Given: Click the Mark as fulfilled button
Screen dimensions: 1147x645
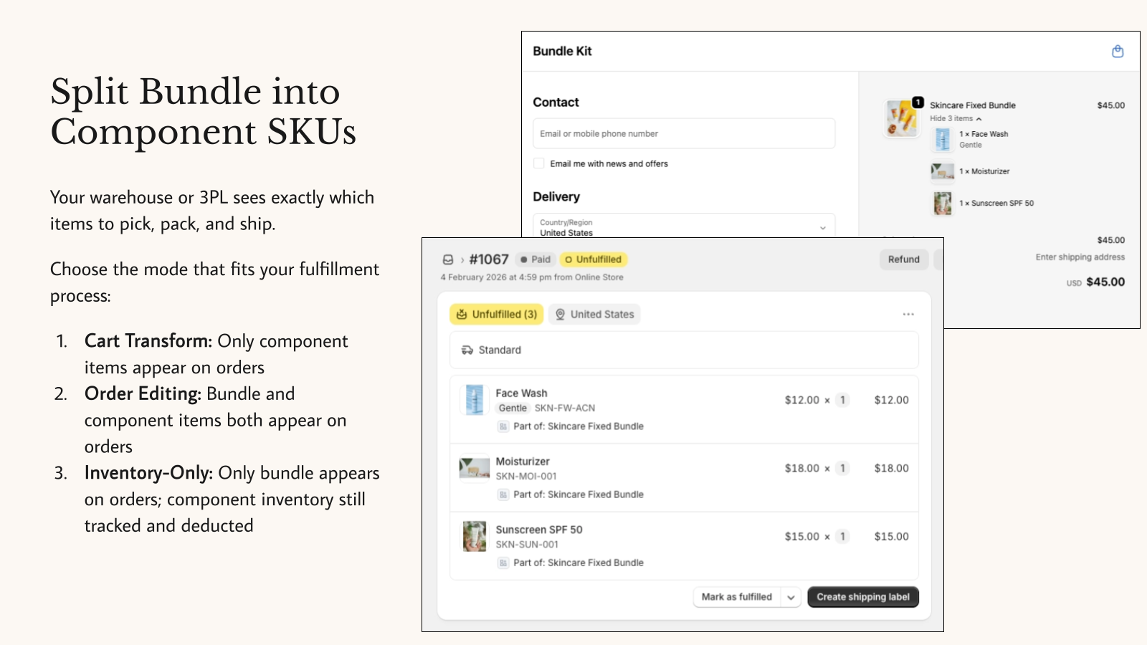Looking at the screenshot, I should (x=737, y=597).
